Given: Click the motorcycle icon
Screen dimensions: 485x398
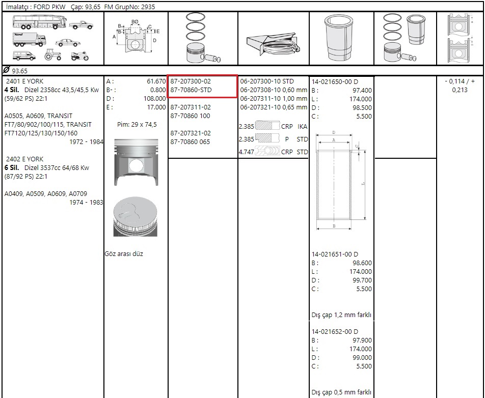Looking at the screenshot, I should pos(80,55).
